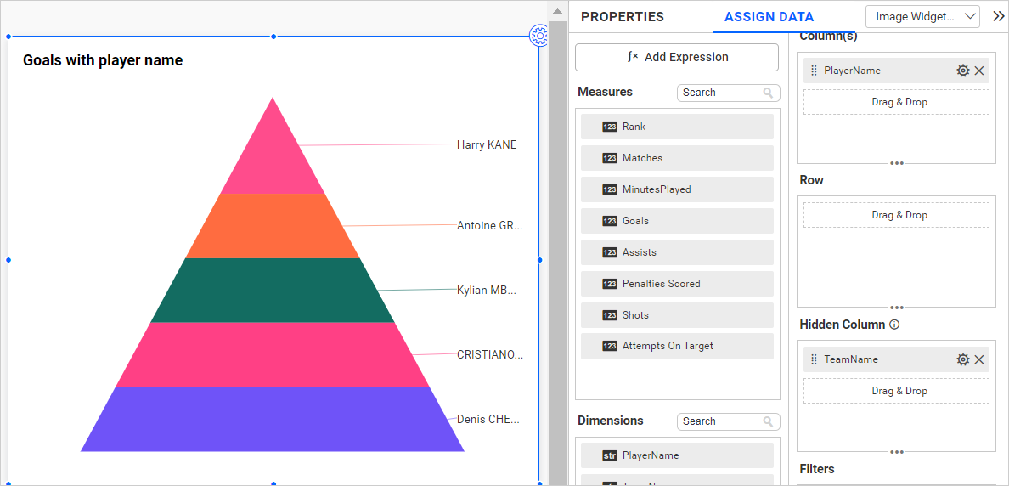Open widget settings gear on chart
1009x486 pixels.
coord(538,36)
